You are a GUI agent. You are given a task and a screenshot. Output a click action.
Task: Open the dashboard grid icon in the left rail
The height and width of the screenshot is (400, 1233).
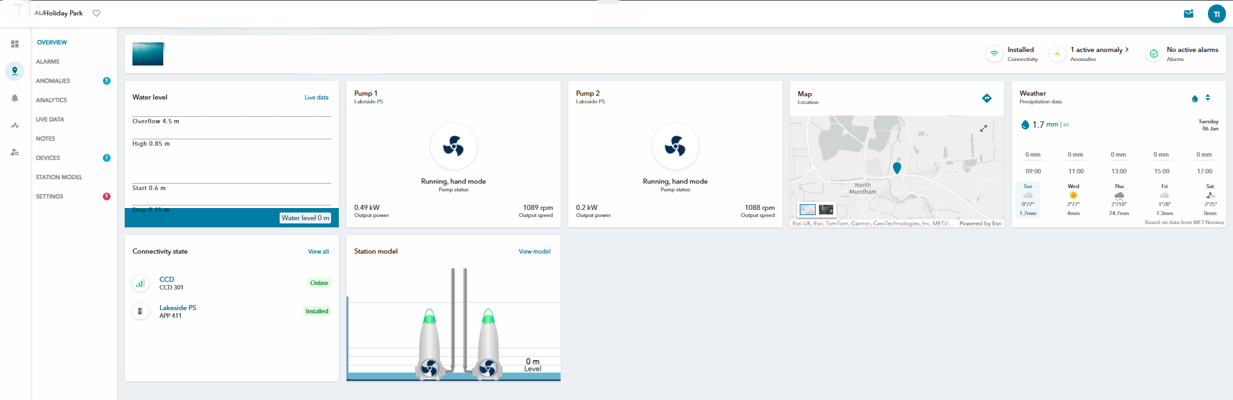tap(15, 44)
